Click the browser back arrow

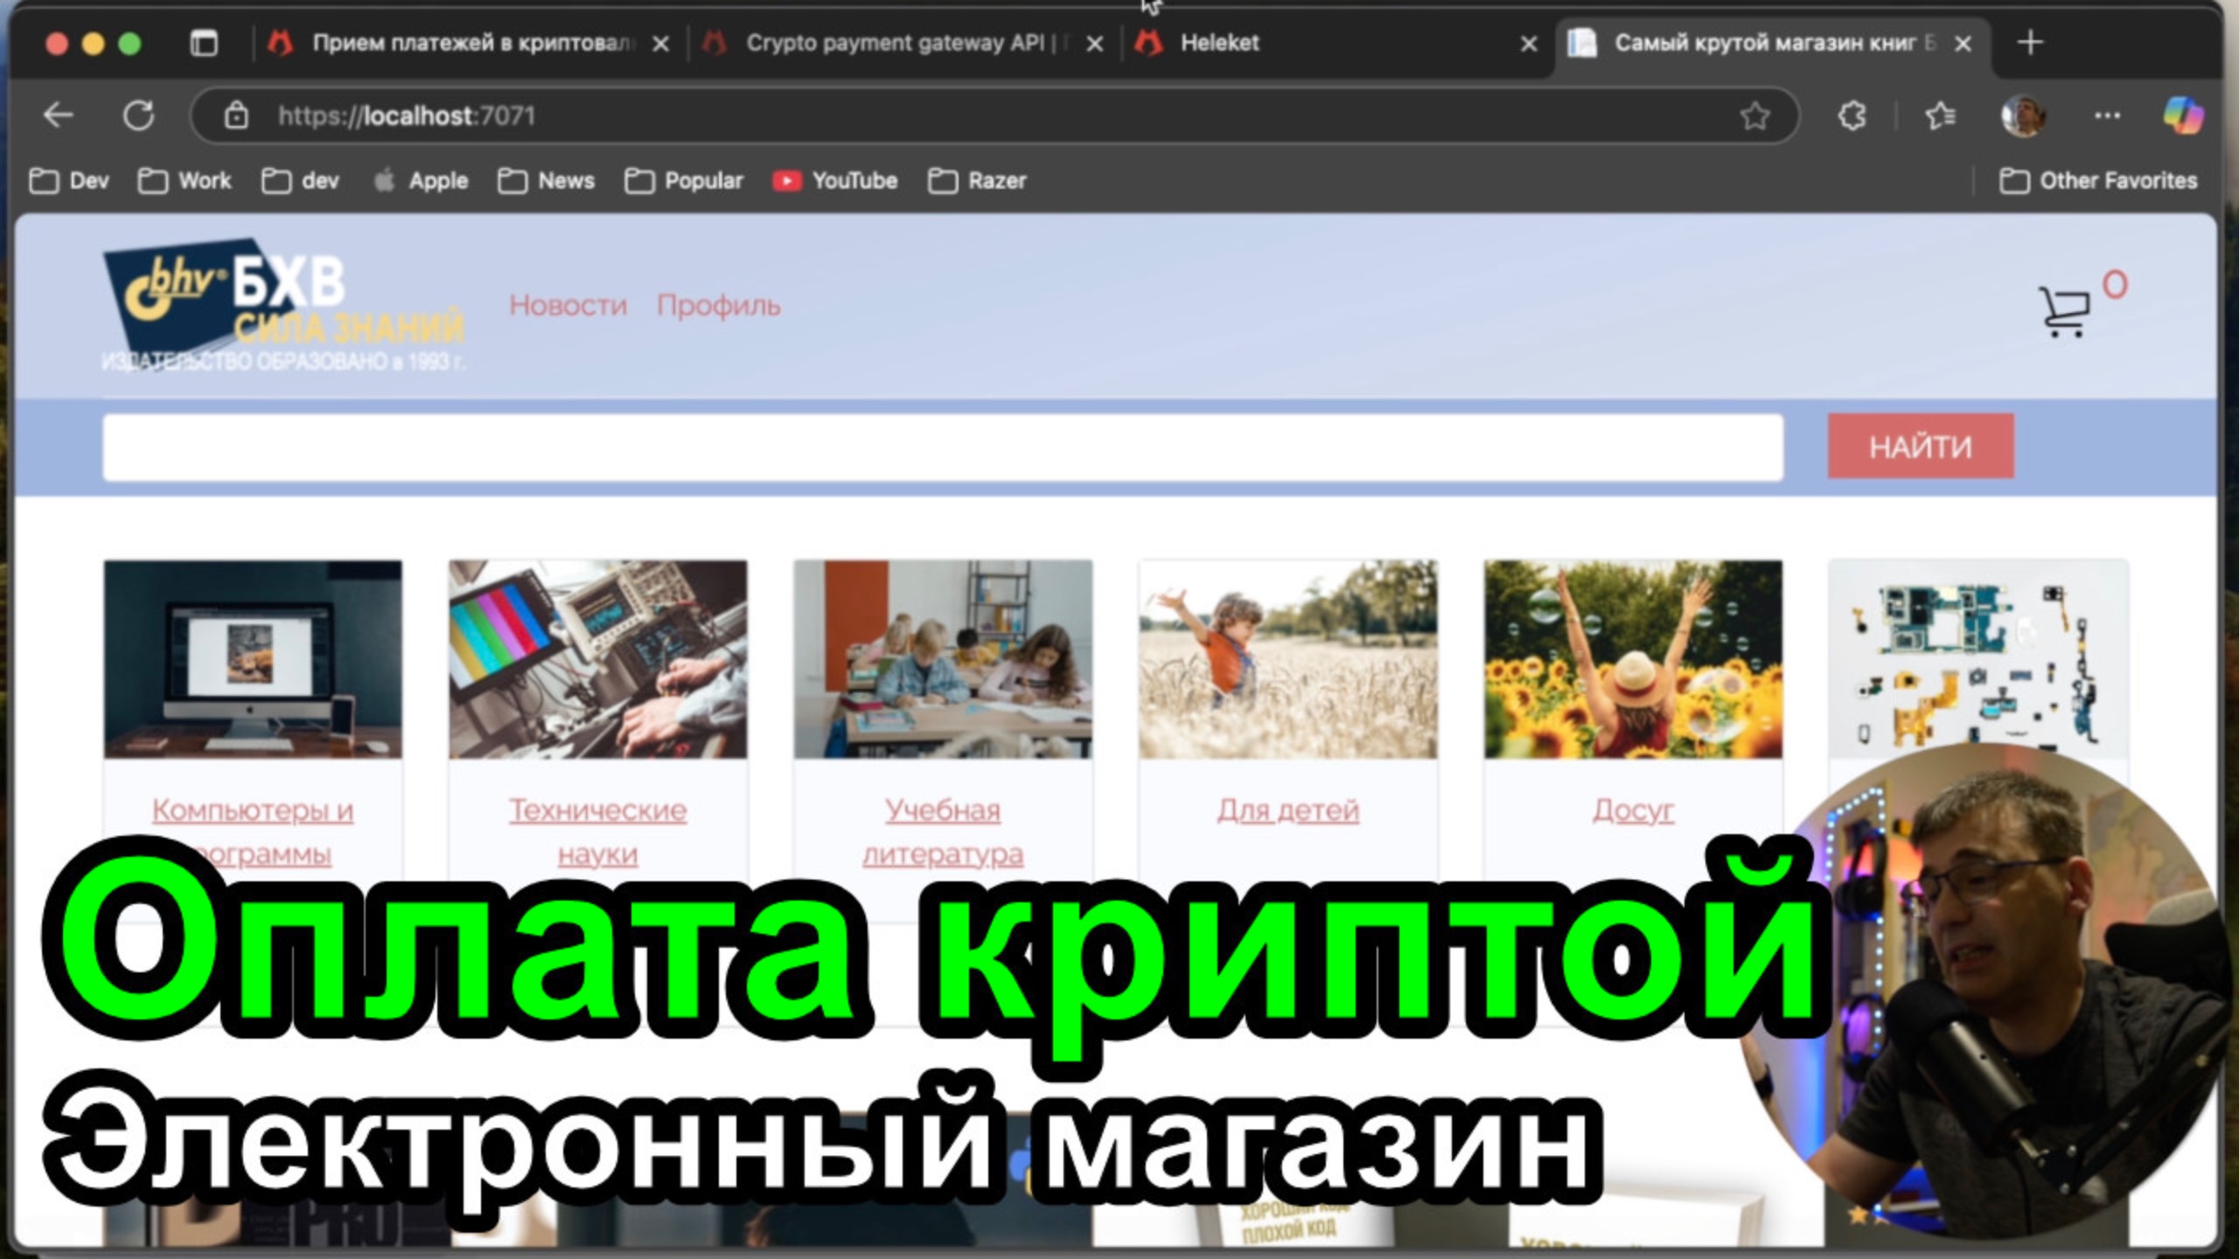pyautogui.click(x=59, y=115)
